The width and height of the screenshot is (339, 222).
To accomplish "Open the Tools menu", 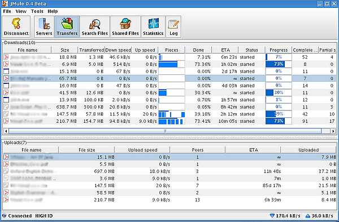I will coord(37,11).
